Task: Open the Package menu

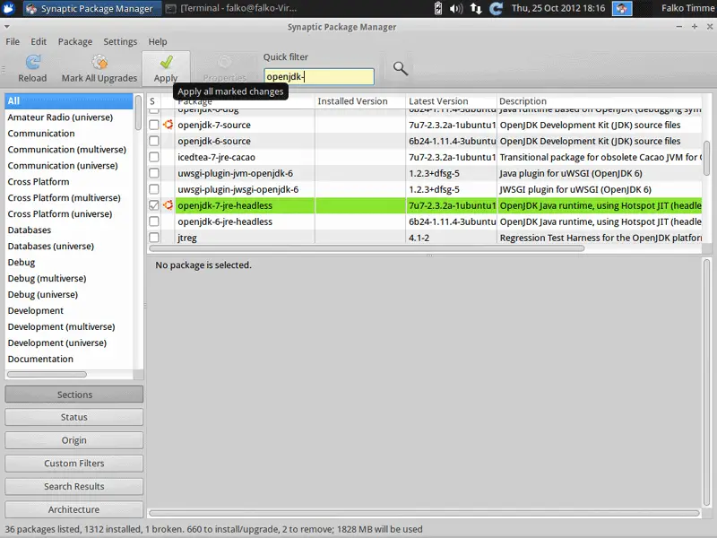Action: [75, 41]
